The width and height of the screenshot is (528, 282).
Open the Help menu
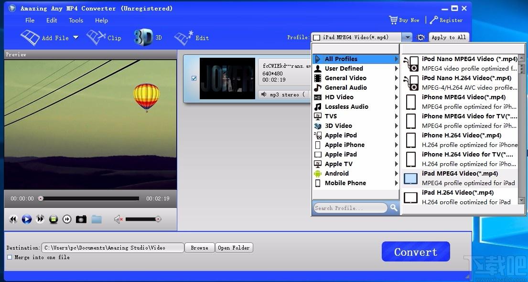pos(101,20)
